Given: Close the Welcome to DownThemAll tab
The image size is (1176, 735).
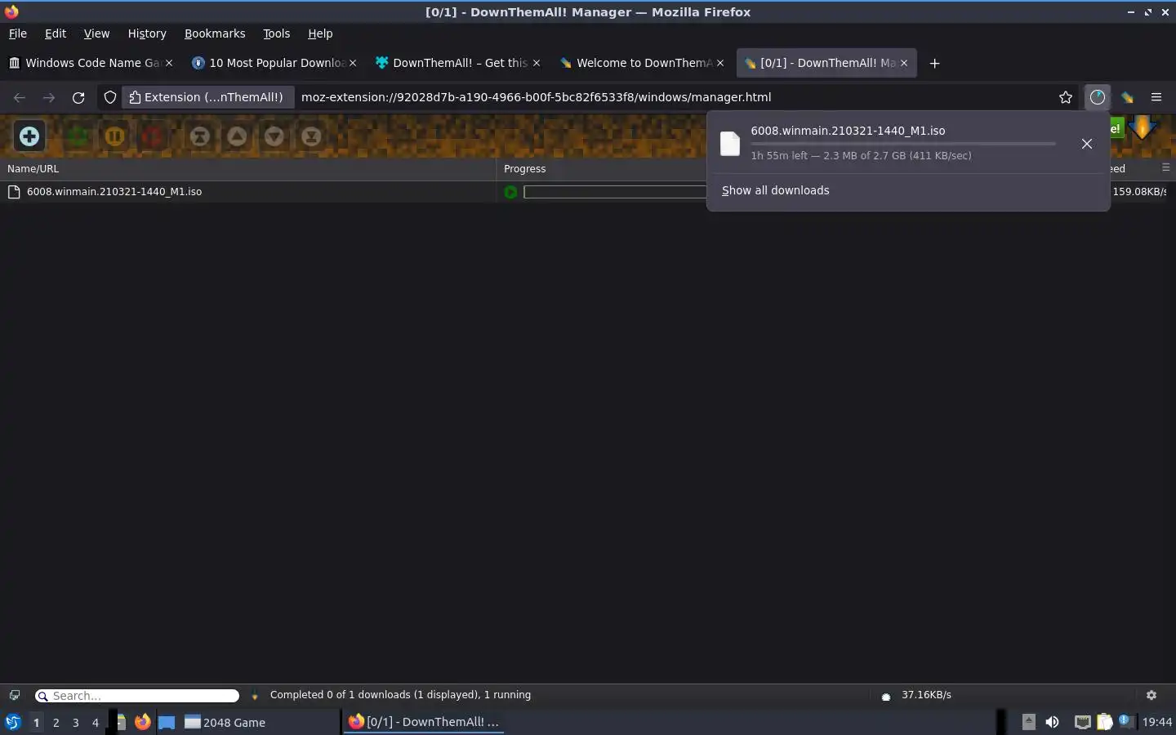Looking at the screenshot, I should pos(720,63).
